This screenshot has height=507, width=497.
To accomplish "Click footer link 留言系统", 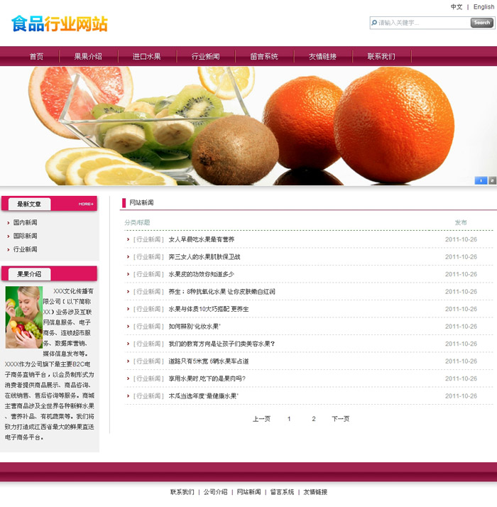I will click(x=282, y=492).
